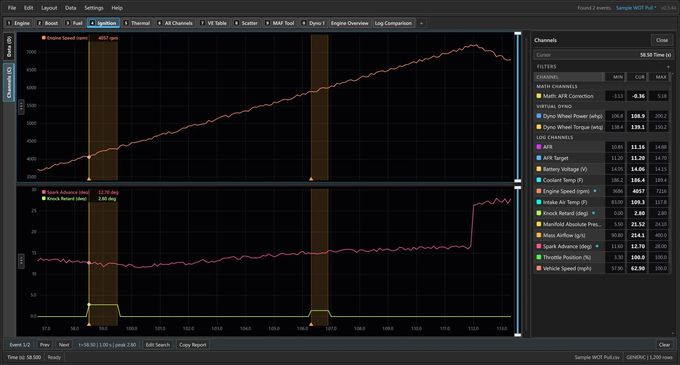Sort by the CHANNEL column header
680x365 pixels.
568,77
